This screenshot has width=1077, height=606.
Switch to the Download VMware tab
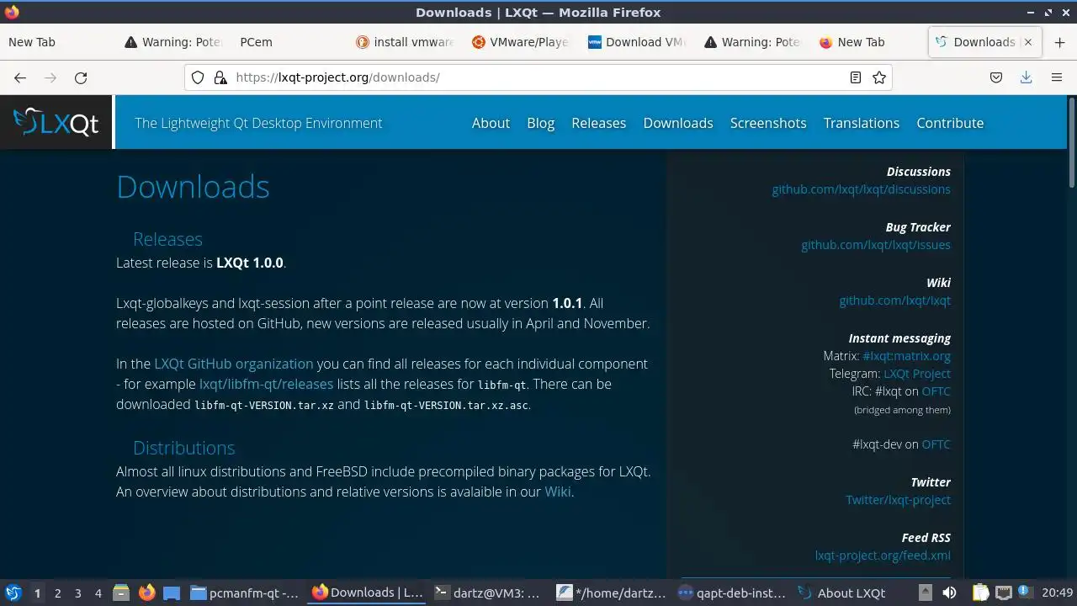point(636,42)
